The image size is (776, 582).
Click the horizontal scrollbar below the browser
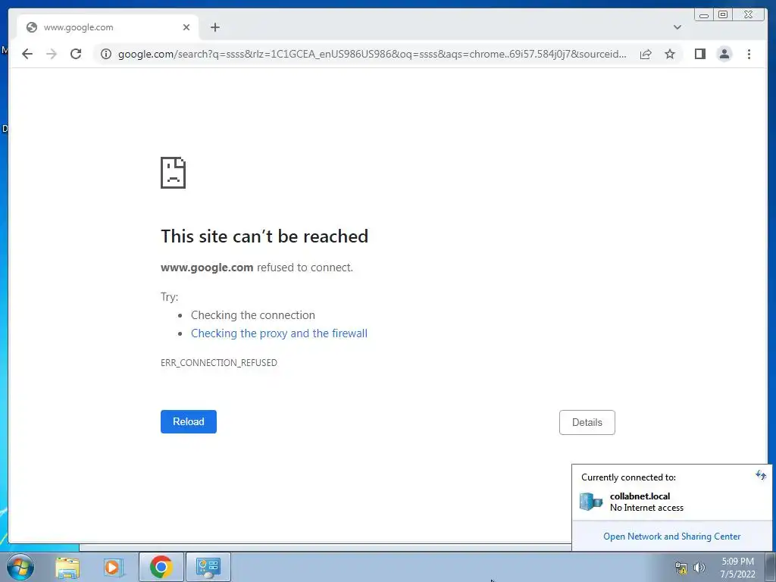[325, 547]
